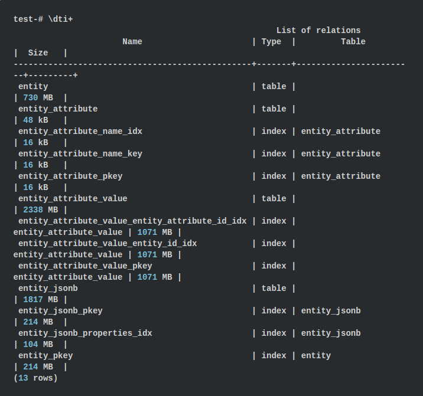Screen dimensions: 423x396
Task: Click the Name column header
Action: (x=132, y=42)
